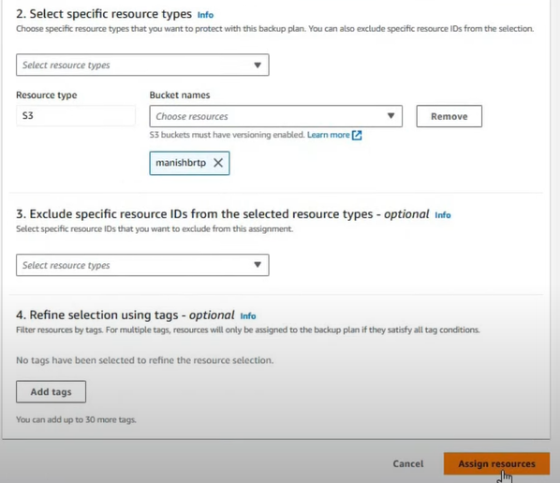Click the S3 resource type field
This screenshot has width=560, height=483.
click(x=76, y=116)
